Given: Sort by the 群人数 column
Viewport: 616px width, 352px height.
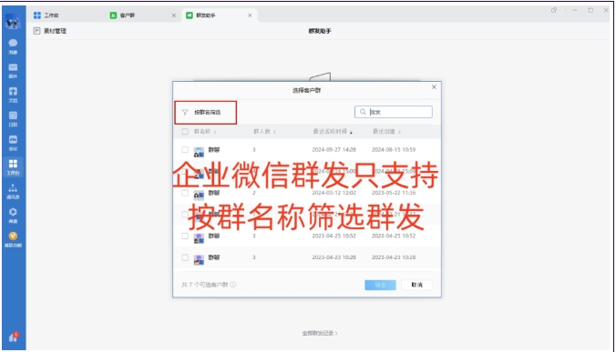Looking at the screenshot, I should pos(264,132).
